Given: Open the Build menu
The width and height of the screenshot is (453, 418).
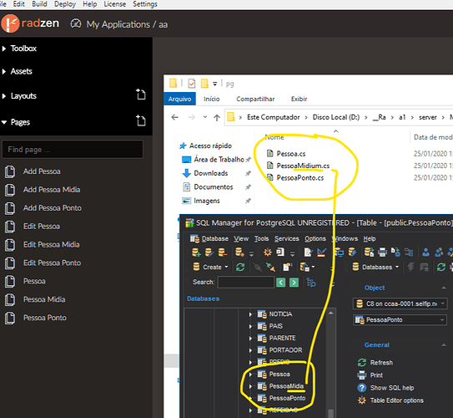Looking at the screenshot, I should pos(39,4).
